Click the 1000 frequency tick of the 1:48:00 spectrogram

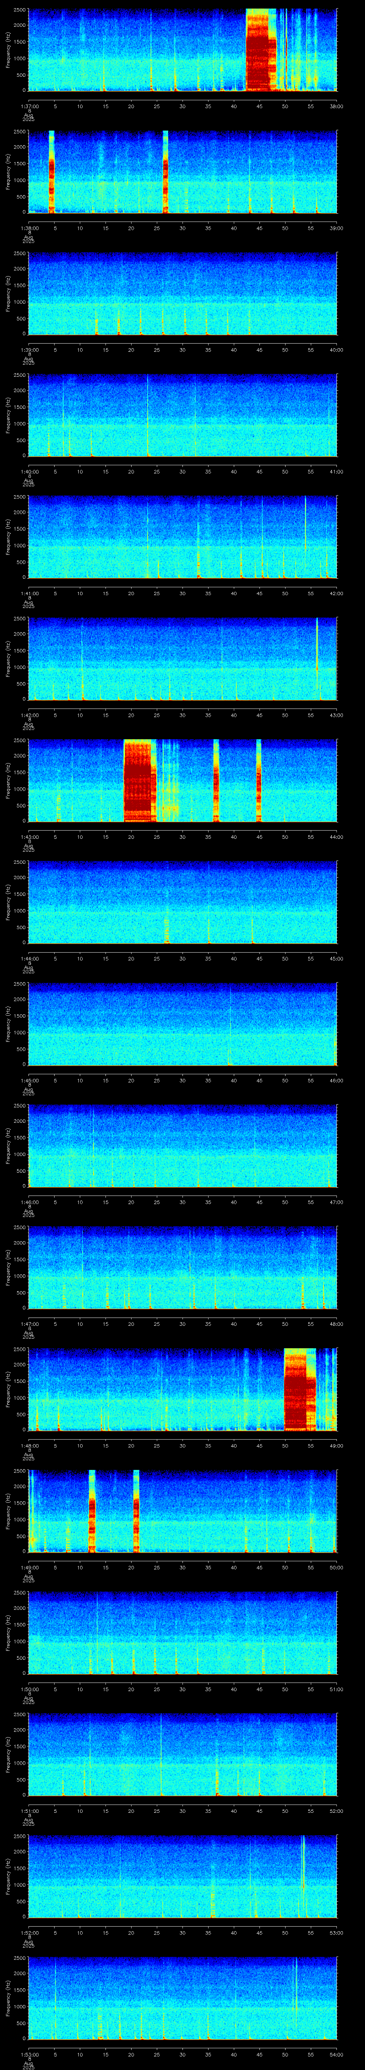click(x=19, y=1397)
